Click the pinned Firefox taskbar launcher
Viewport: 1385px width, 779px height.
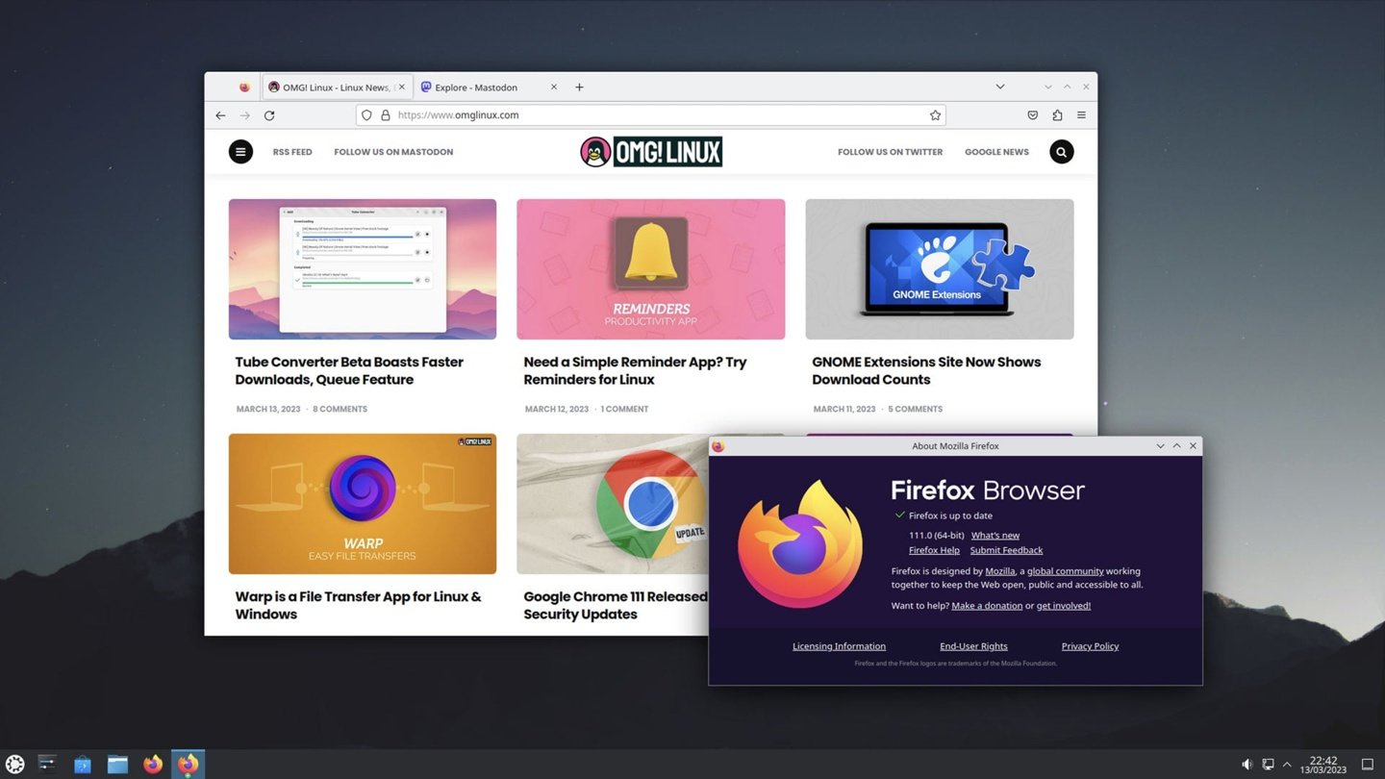153,765
